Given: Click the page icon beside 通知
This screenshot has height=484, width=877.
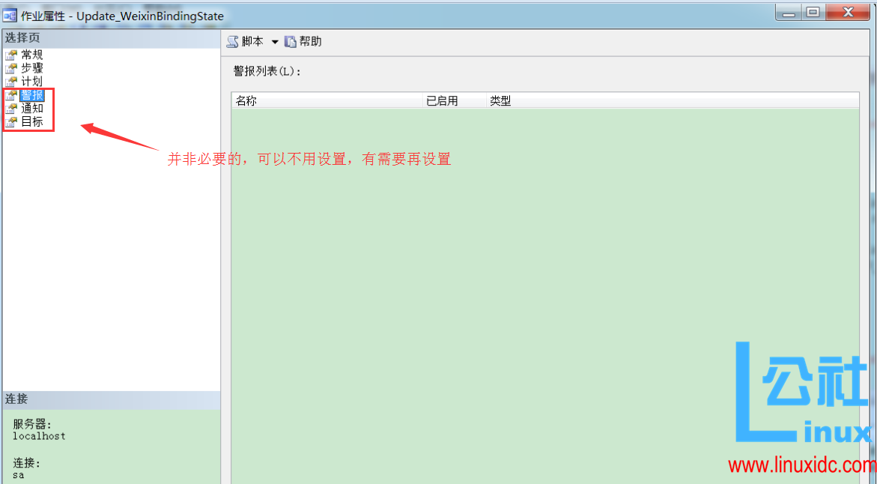Looking at the screenshot, I should [12, 109].
